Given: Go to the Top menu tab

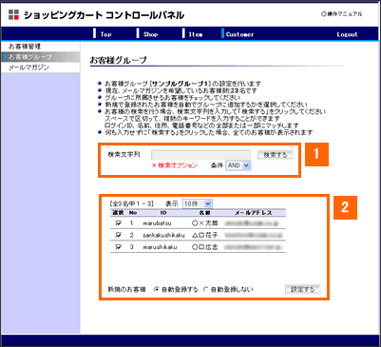Looking at the screenshot, I should point(105,34).
